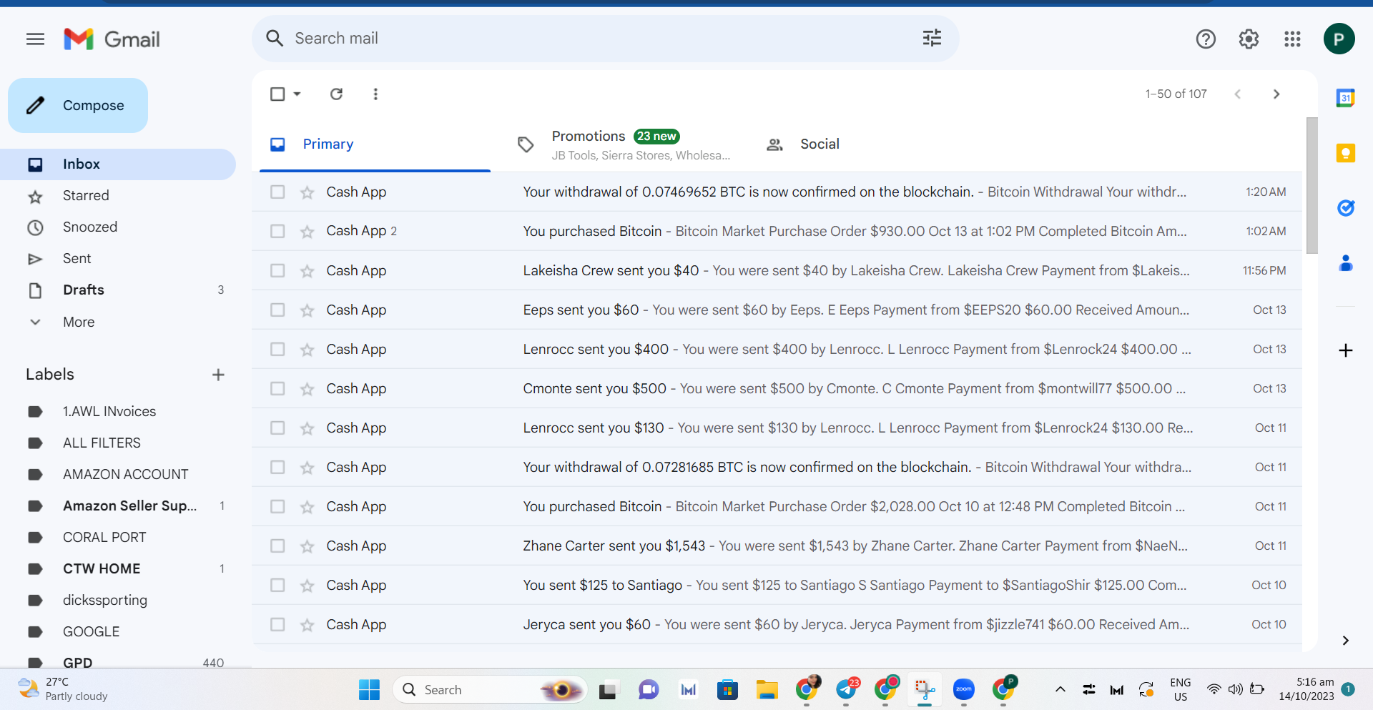Image resolution: width=1373 pixels, height=710 pixels.
Task: Star the Eeps sent you $60 email
Action: point(307,310)
